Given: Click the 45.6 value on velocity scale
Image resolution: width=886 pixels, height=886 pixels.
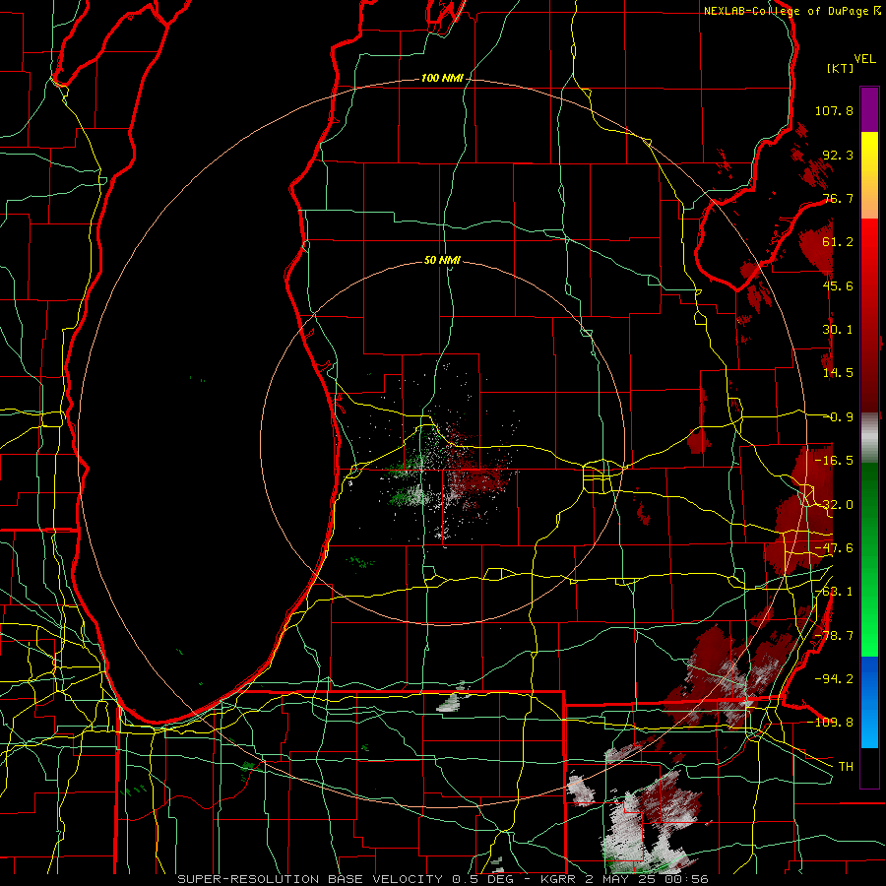Looking at the screenshot, I should [x=838, y=285].
